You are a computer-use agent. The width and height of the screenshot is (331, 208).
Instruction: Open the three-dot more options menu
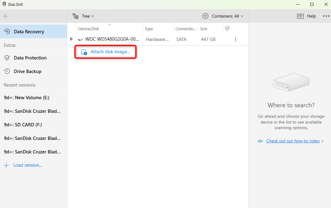pos(326,16)
